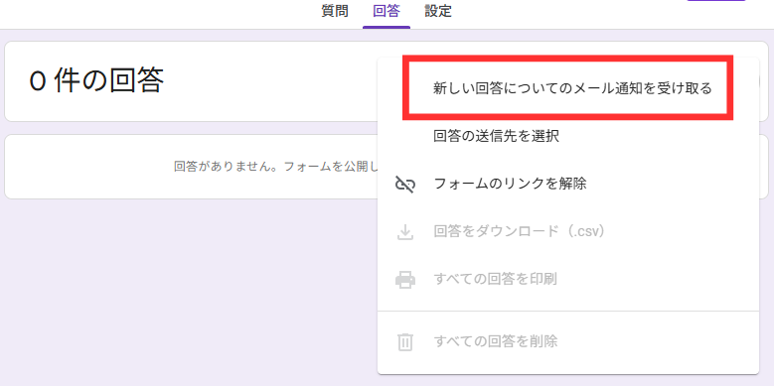Select すべての回答を削除 menu option
Viewport: 774px width, 386px height.
pyautogui.click(x=568, y=341)
